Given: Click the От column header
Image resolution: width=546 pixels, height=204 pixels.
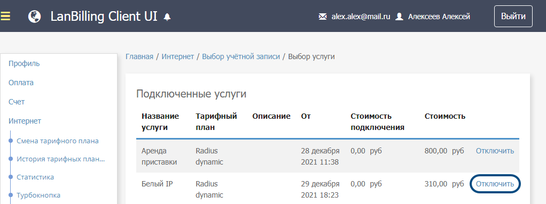Looking at the screenshot, I should coord(306,116).
